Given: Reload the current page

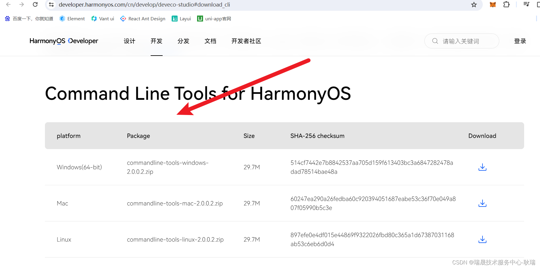Looking at the screenshot, I should [x=35, y=4].
